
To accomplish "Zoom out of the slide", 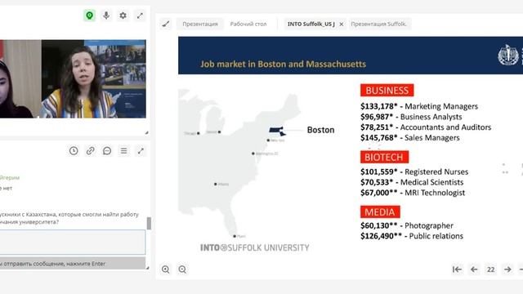I will click(182, 269).
